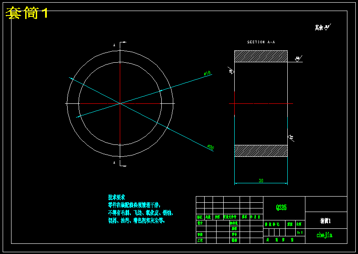Image resolution: width=358 pixels, height=254 pixels.
Task: Select the ø25 diameter dimension text
Action: point(210,147)
